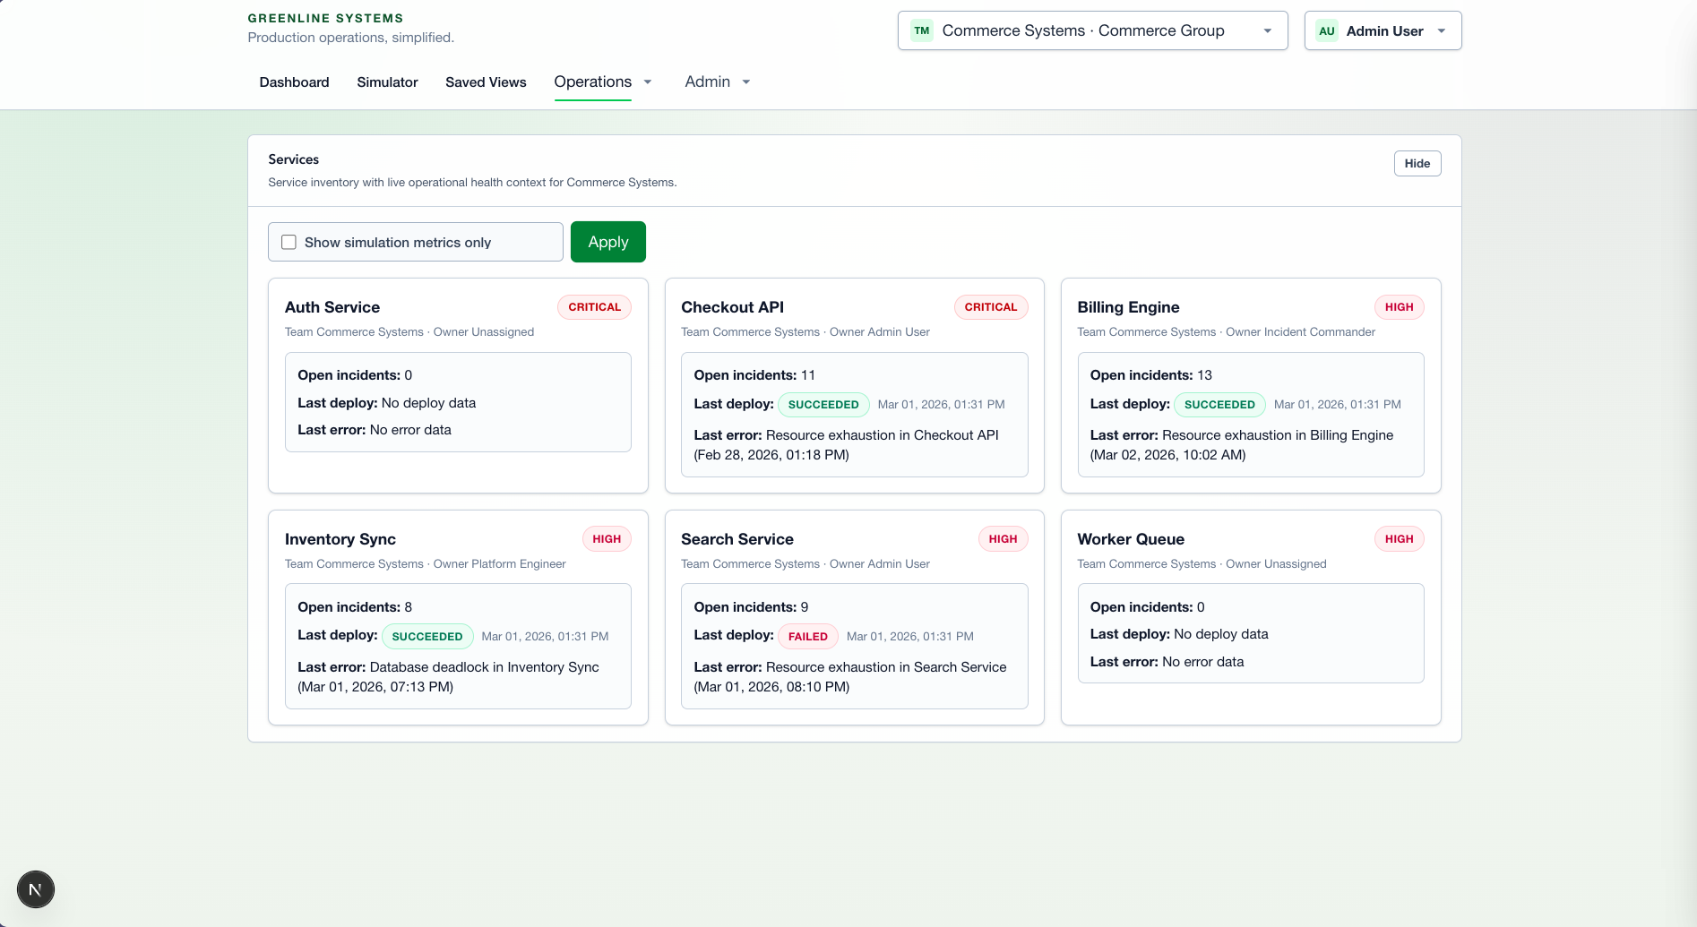Enable Show simulation metrics only checkbox
Screen dimensions: 1697x927
coord(289,242)
